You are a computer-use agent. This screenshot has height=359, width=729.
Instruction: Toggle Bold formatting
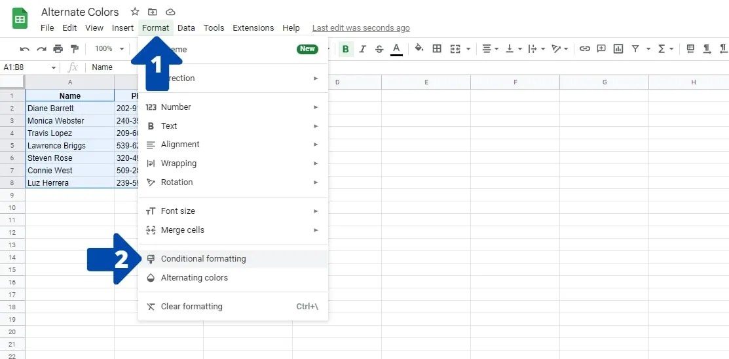tap(345, 49)
